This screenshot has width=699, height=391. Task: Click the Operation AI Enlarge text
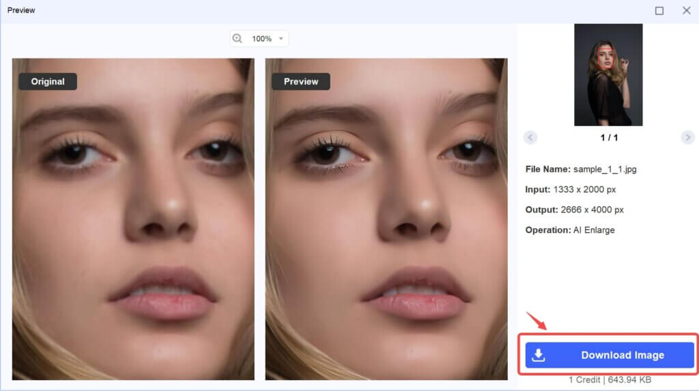(x=570, y=230)
